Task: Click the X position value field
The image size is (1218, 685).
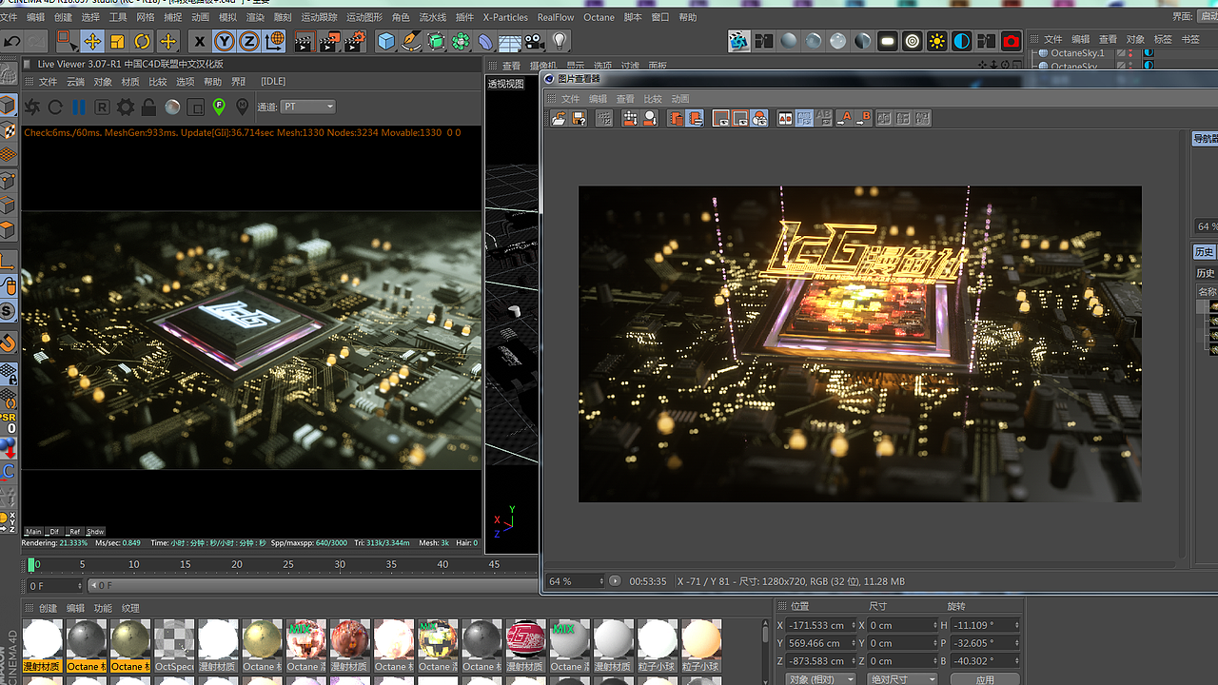Action: [820, 625]
